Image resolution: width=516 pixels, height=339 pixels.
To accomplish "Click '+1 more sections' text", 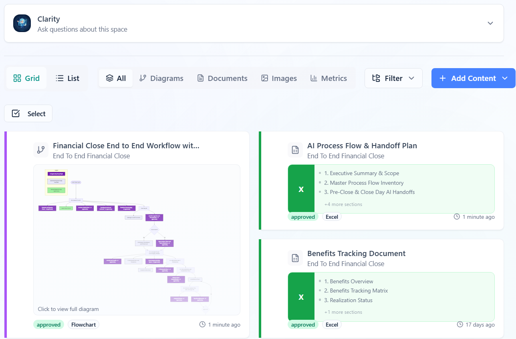I will click(343, 312).
